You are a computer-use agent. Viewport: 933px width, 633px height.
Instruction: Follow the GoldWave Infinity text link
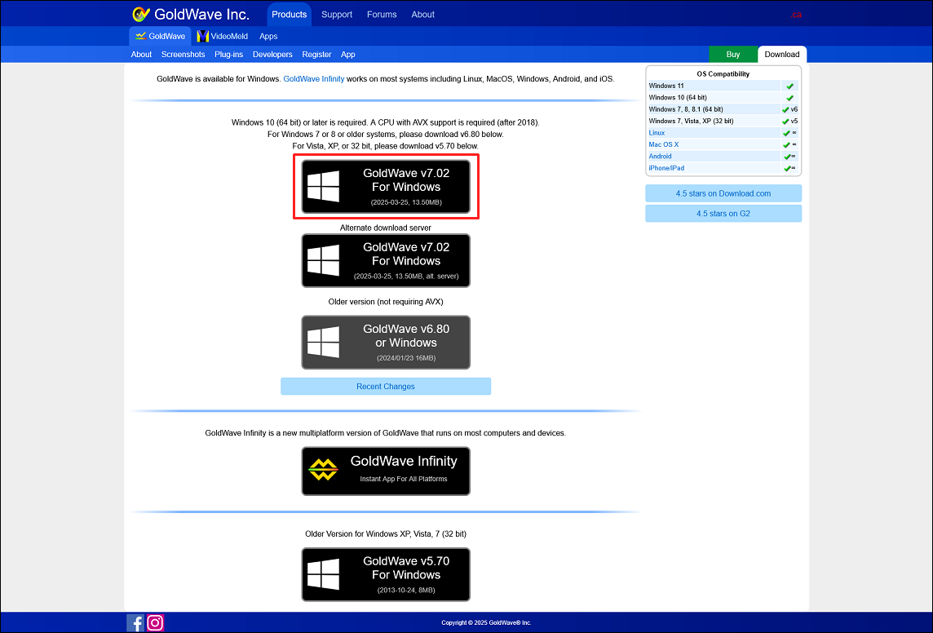pos(313,78)
